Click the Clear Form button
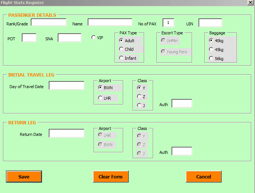 point(111,177)
